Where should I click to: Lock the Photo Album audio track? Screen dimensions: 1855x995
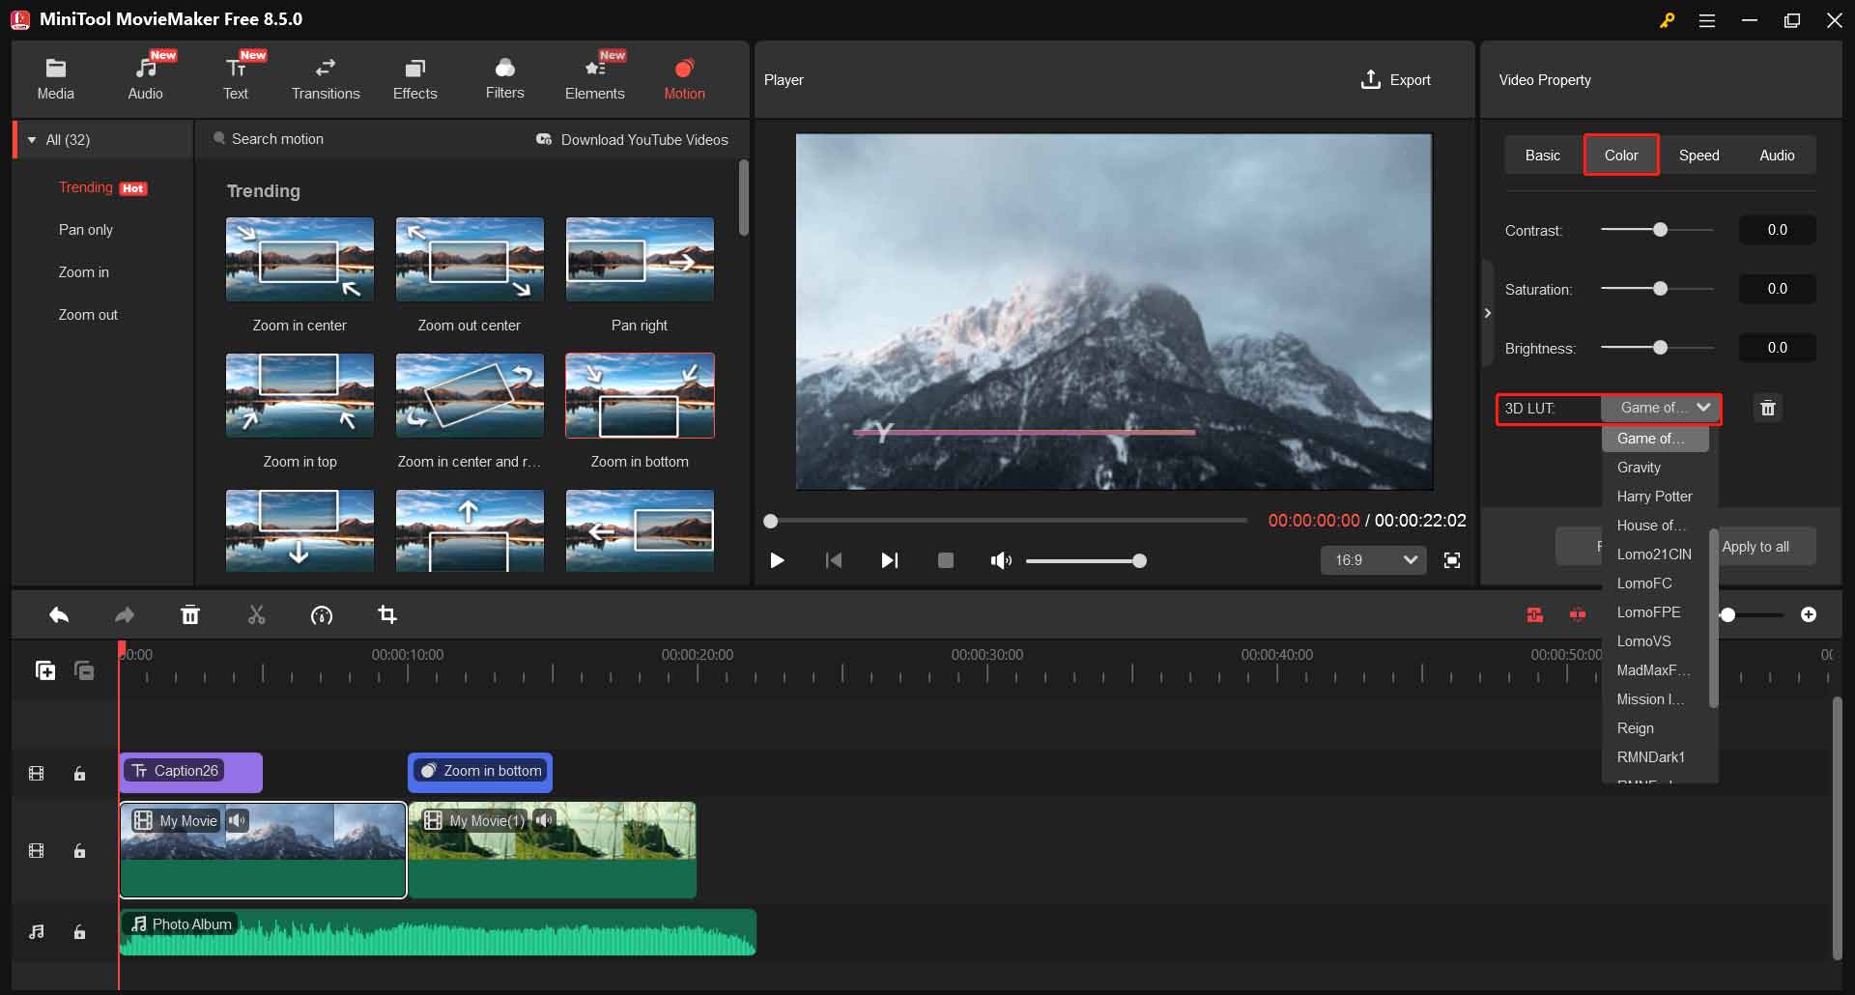point(79,932)
